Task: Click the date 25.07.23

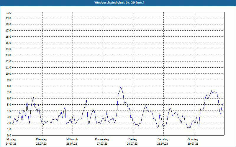Action: 41,144
